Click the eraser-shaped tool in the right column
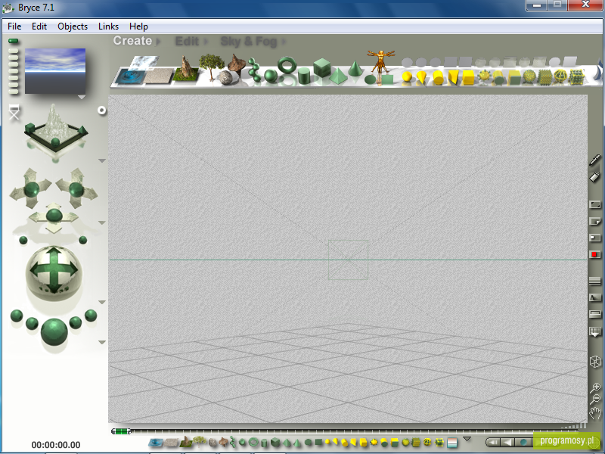The image size is (605, 454). 594,176
